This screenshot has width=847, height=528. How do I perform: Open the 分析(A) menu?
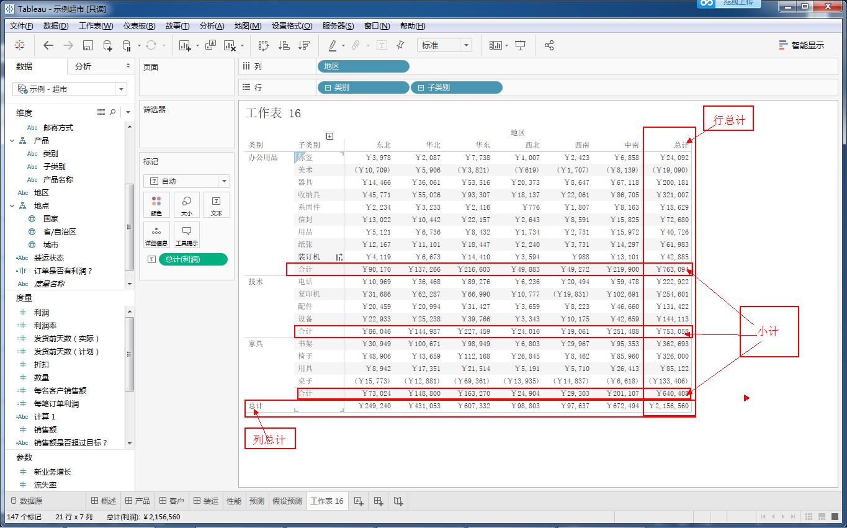pos(212,26)
